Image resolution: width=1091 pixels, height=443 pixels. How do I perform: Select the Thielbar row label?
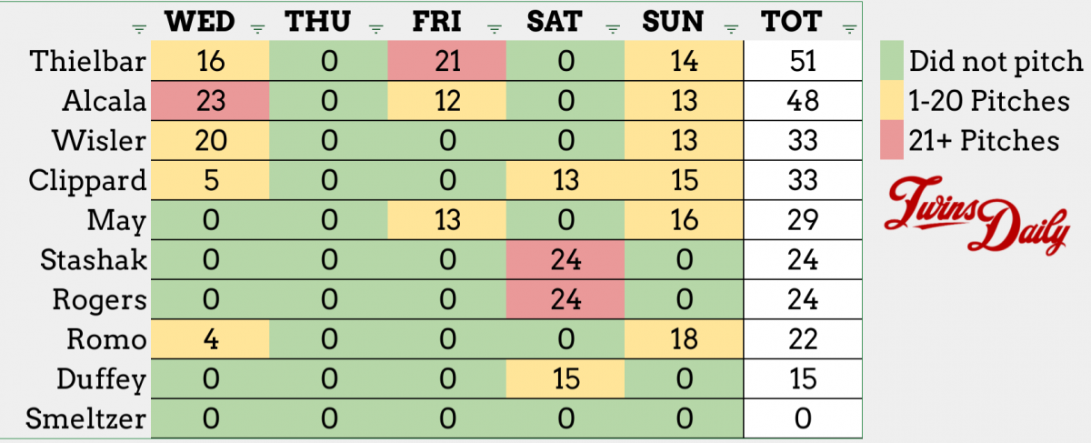[x=87, y=62]
